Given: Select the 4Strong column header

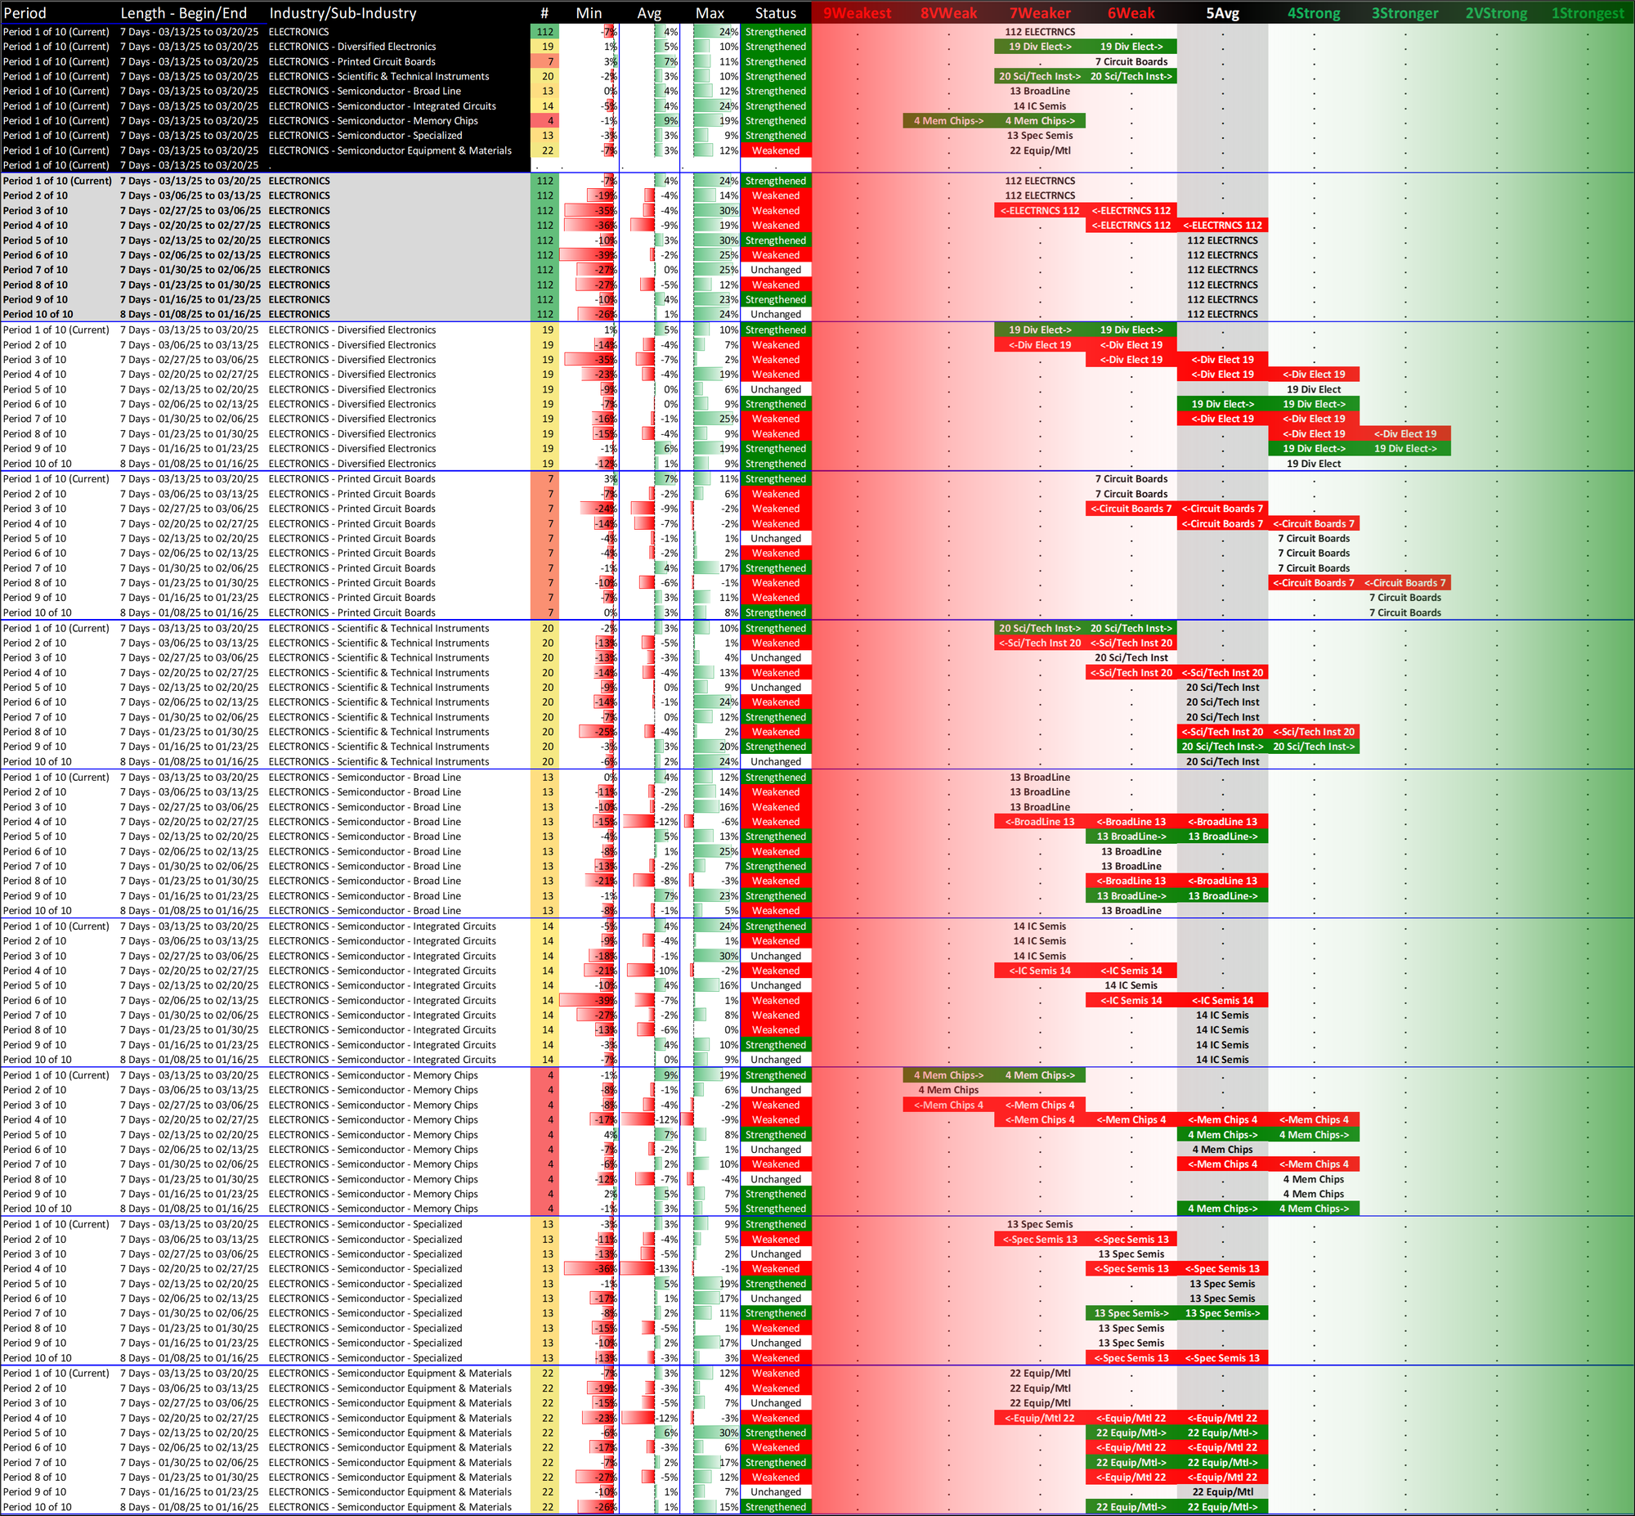Looking at the screenshot, I should coord(1313,13).
